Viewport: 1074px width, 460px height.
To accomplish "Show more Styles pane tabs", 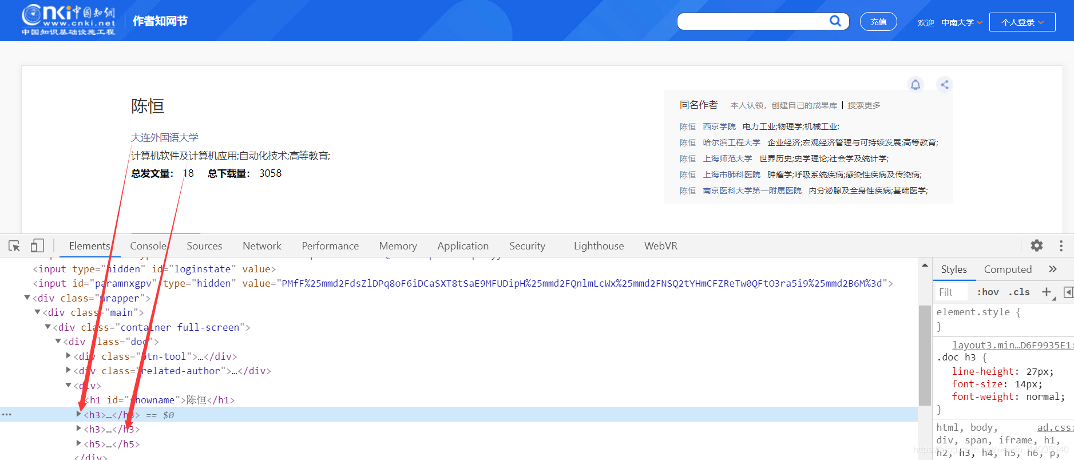I will click(1053, 269).
